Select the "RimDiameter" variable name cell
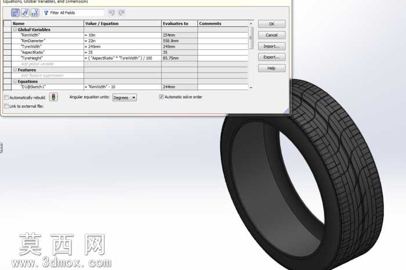The height and width of the screenshot is (270, 406). [48, 41]
